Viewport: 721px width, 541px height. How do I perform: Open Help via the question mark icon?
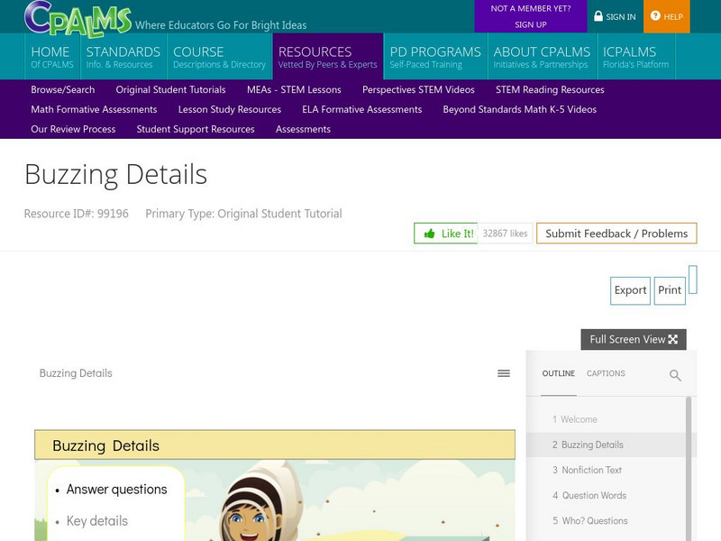[x=655, y=16]
